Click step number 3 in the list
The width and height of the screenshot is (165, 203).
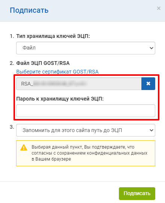(x=12, y=127)
